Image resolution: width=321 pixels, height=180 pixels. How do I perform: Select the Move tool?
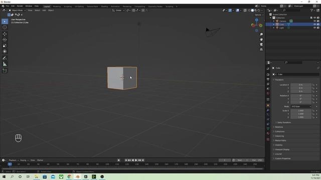pos(5,34)
